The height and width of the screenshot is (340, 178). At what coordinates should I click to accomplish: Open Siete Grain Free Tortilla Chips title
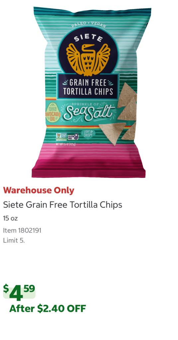62,205
